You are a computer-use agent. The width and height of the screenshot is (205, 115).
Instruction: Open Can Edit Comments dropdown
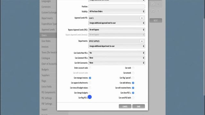pos(117,63)
